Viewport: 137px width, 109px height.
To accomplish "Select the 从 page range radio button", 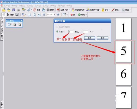I will (x=57, y=32).
